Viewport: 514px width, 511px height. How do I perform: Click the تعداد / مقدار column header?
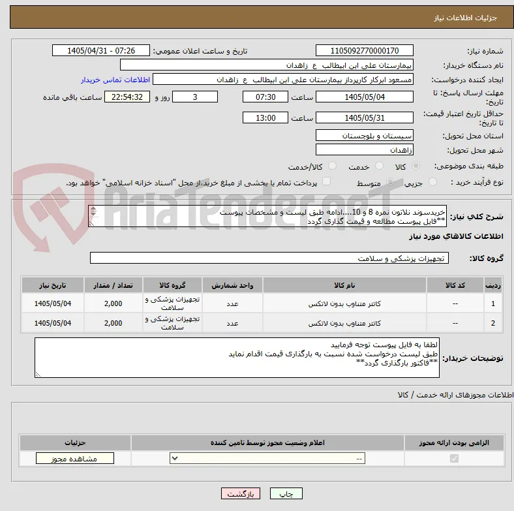click(x=113, y=285)
